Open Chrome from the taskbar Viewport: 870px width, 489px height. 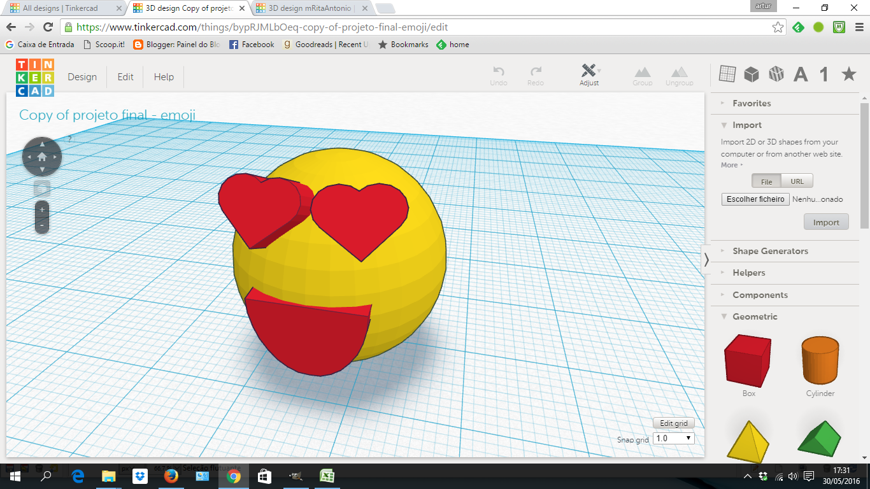point(233,476)
